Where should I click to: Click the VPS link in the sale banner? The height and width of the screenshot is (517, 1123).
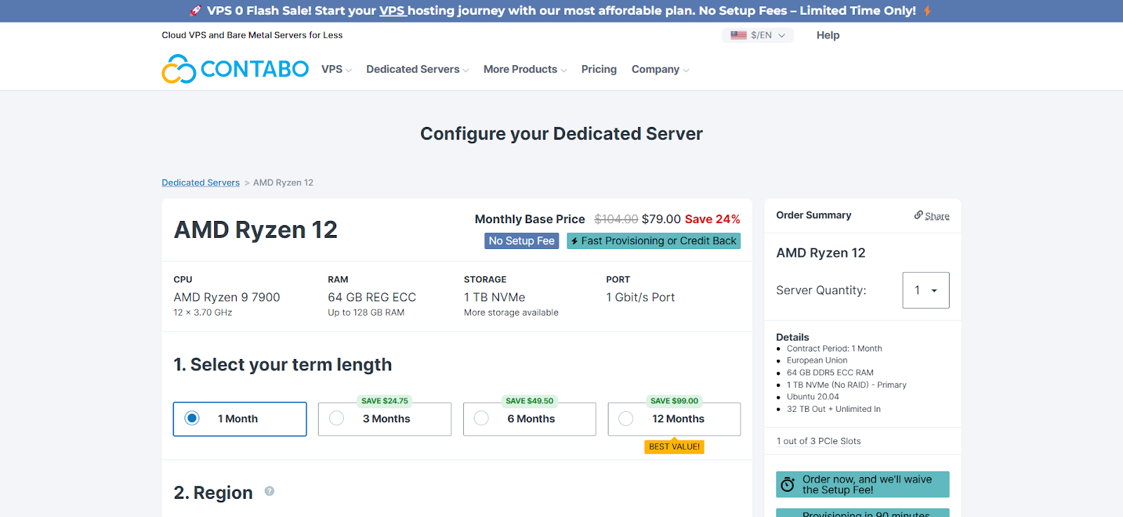click(x=392, y=11)
